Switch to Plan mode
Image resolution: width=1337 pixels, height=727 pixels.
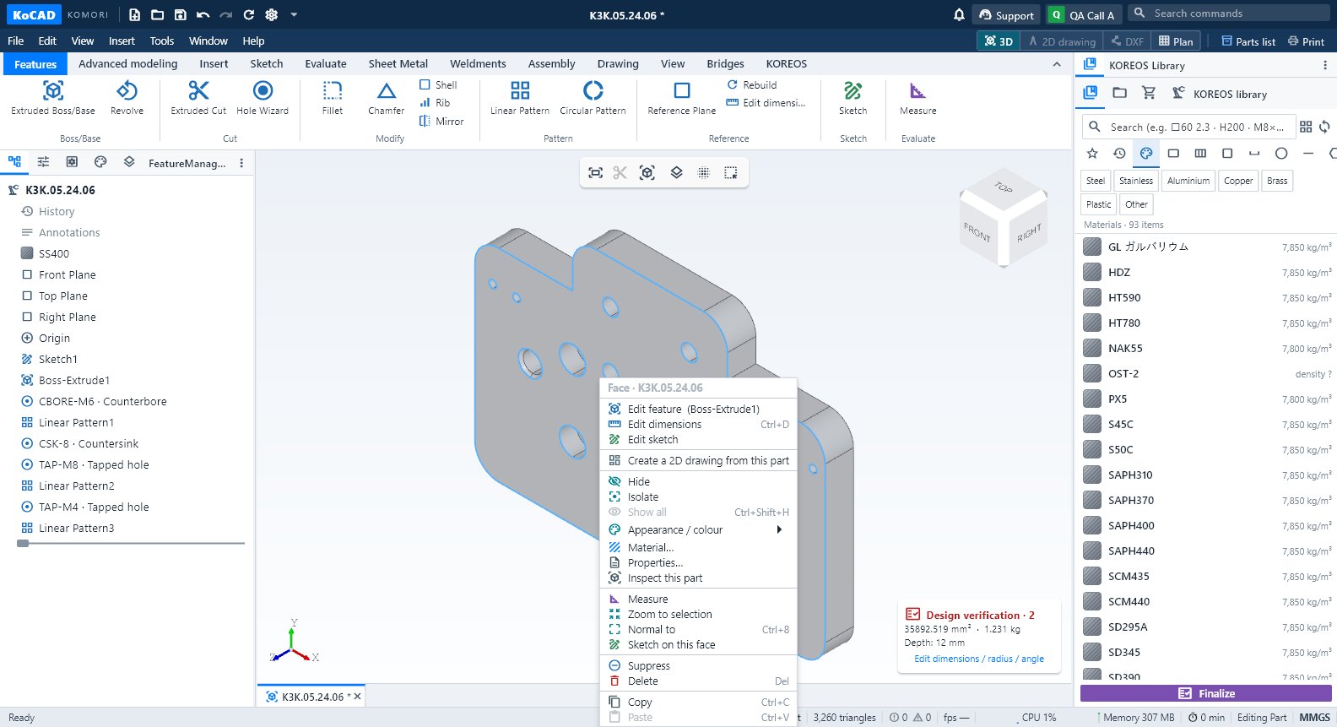(1177, 41)
